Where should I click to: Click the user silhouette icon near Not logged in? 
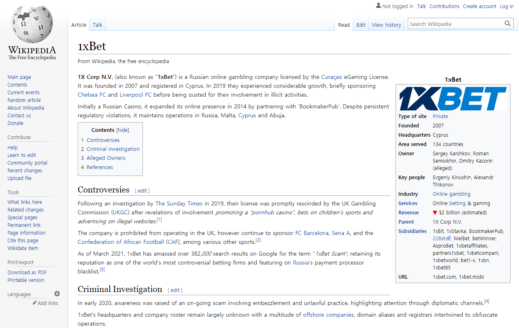378,6
